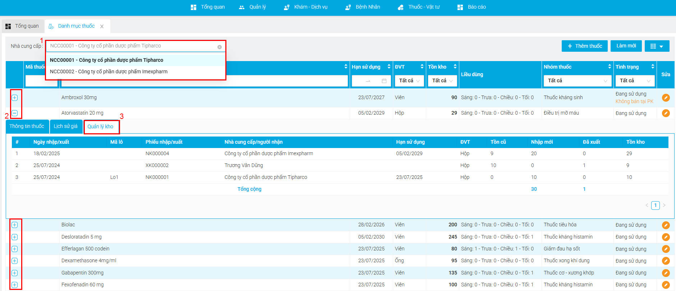Screen dimensions: 676x291
Task: Click previous page arrow in stock pagination
Action: click(x=647, y=205)
